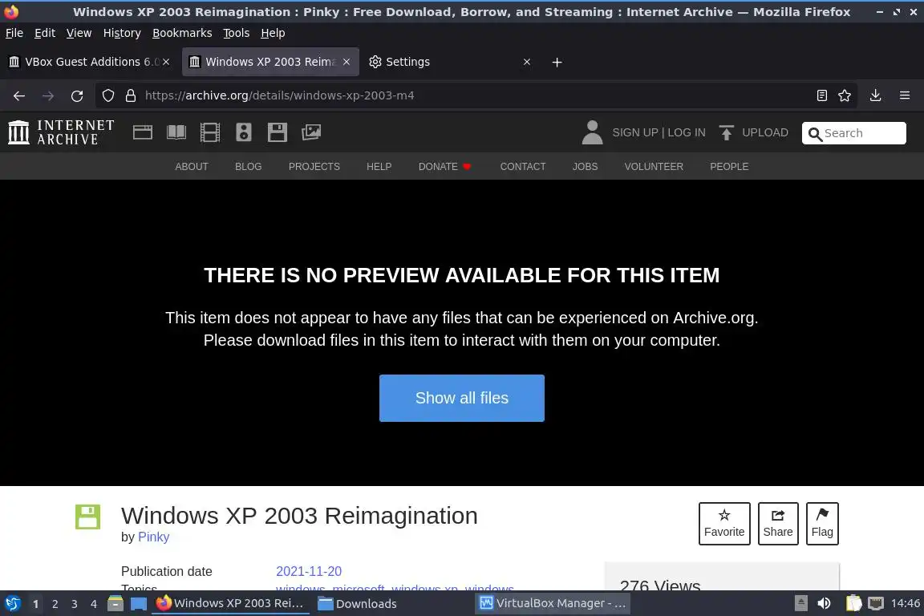Open the SIGN UP link
This screenshot has width=924, height=616.
coord(634,132)
